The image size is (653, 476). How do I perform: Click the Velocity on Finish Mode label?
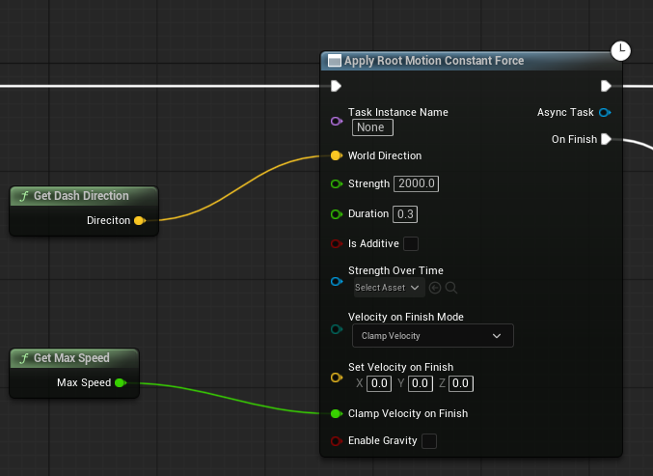(x=406, y=318)
